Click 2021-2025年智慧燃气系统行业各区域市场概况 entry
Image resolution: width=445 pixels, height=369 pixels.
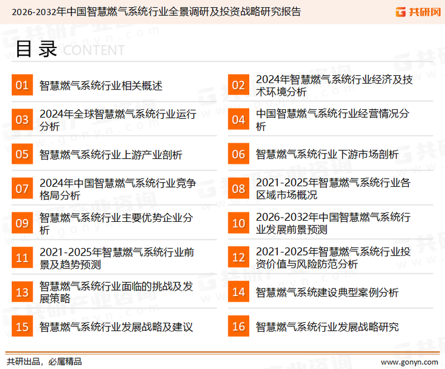pyautogui.click(x=333, y=189)
